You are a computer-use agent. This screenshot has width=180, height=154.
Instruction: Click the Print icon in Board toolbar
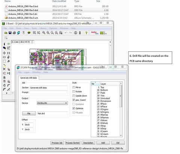[14, 33]
